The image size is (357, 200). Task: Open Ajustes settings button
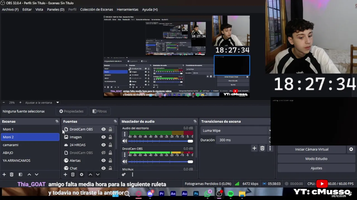point(316,168)
